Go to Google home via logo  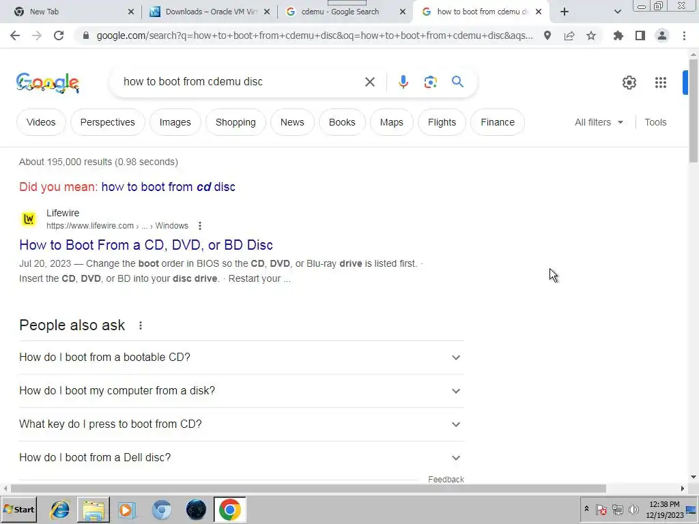coord(47,83)
